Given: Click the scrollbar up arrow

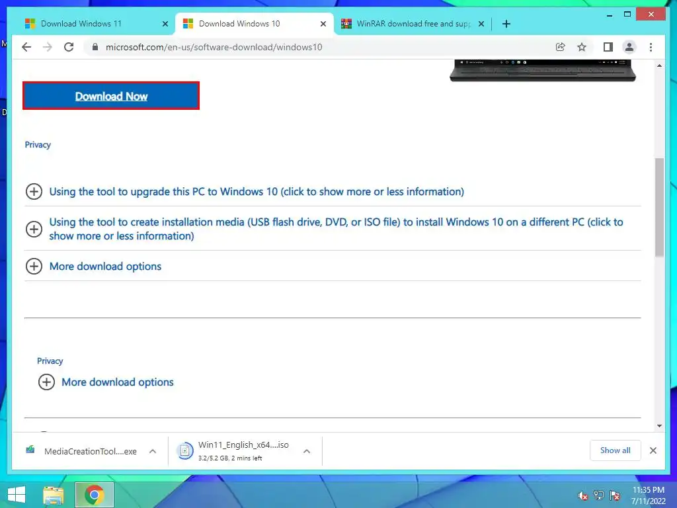Looking at the screenshot, I should pos(659,65).
